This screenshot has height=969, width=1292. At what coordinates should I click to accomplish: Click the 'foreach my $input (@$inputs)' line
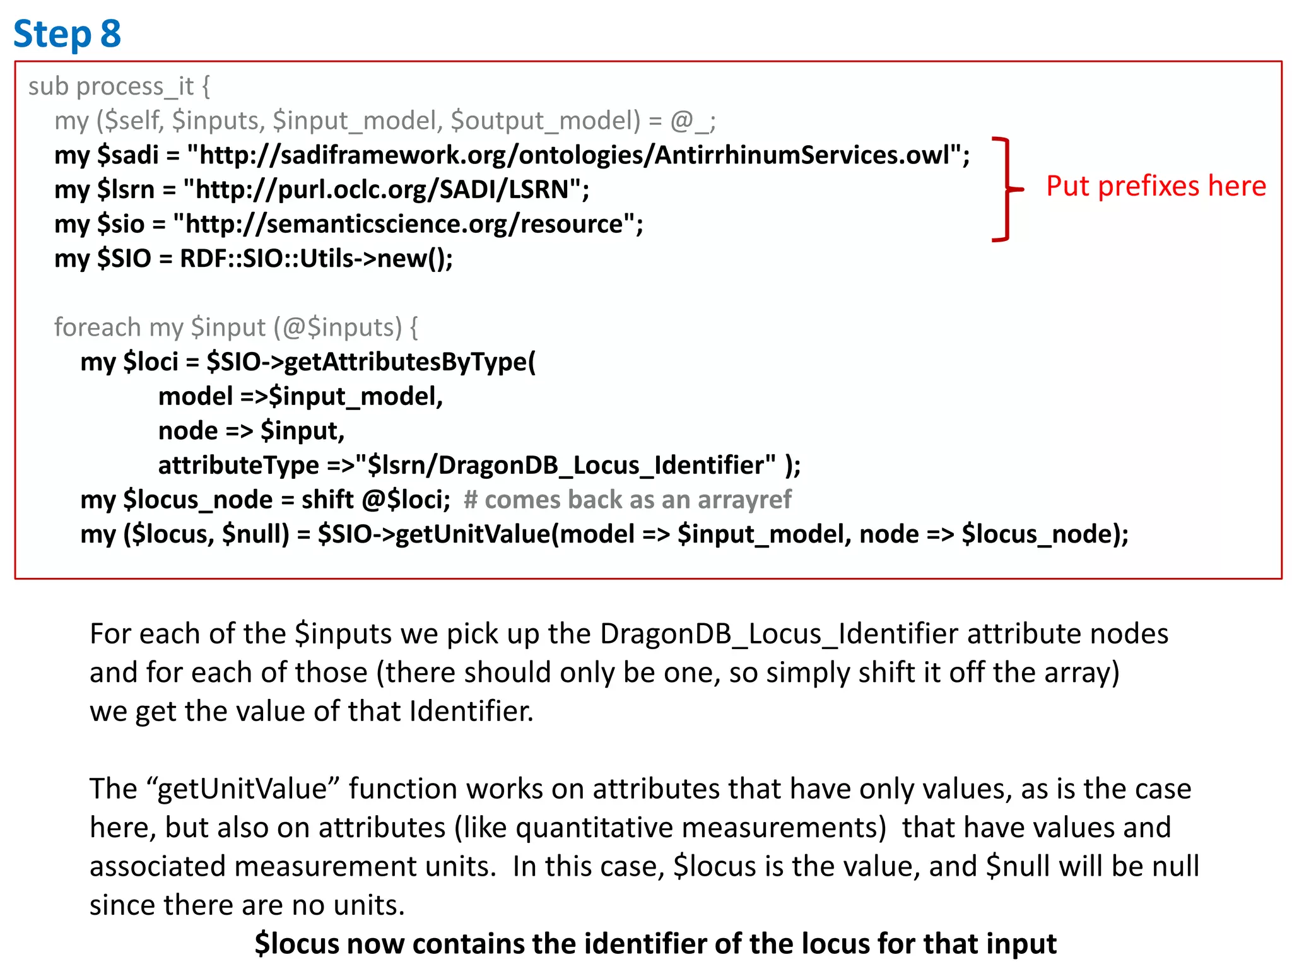[x=235, y=327]
